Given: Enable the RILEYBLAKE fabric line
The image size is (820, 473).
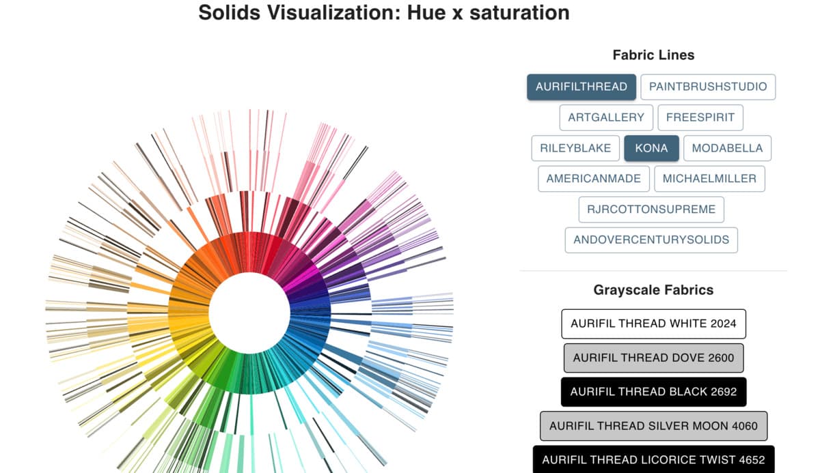Looking at the screenshot, I should click(x=575, y=148).
